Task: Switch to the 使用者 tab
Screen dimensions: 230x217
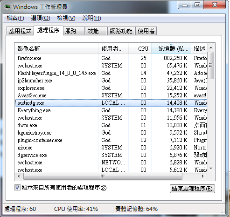Action: (x=146, y=31)
